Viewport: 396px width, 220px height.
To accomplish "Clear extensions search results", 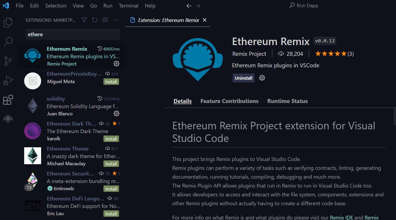I will click(105, 20).
